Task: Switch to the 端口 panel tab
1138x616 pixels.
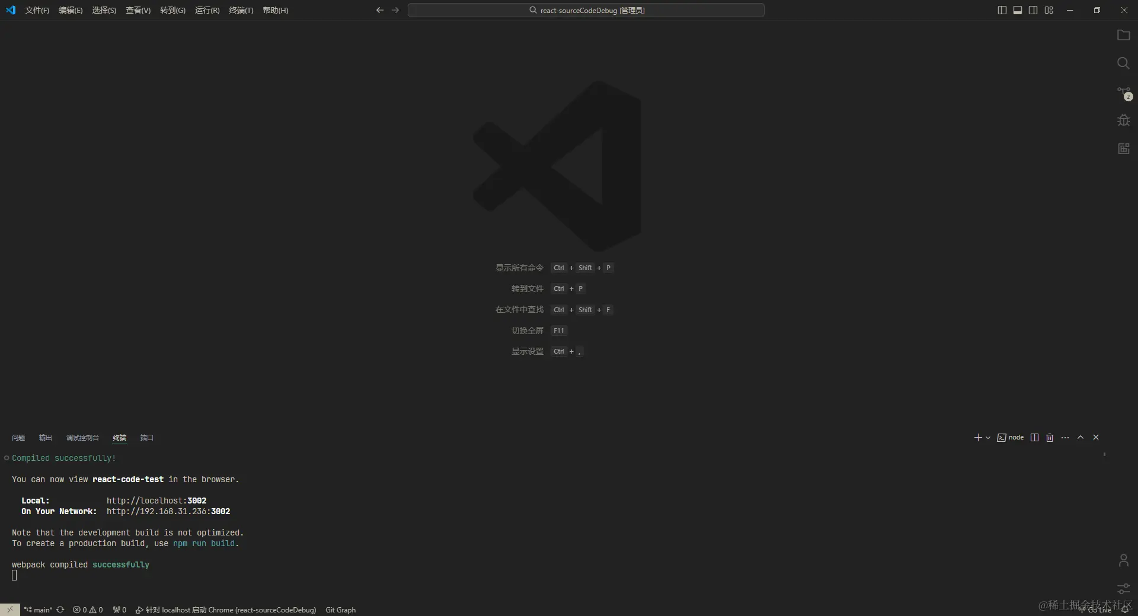Action: [147, 438]
